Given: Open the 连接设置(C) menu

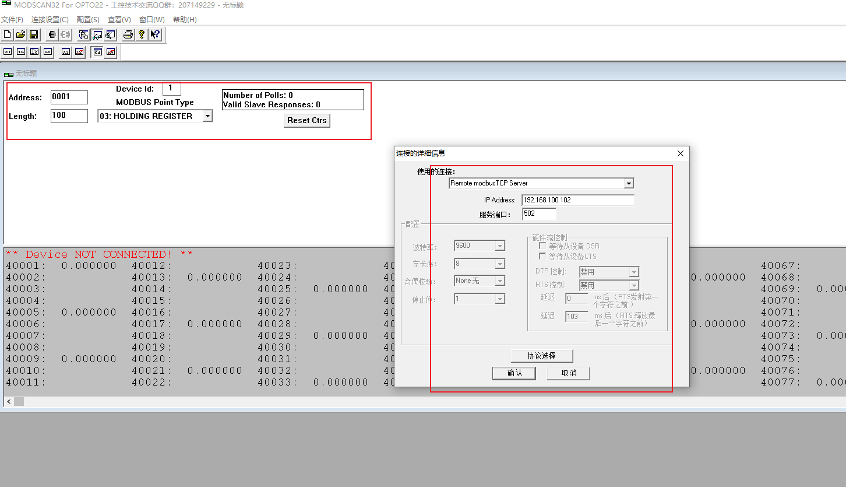Looking at the screenshot, I should click(x=50, y=20).
